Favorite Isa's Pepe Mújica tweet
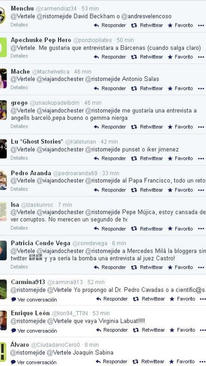This screenshot has height=366, width=206. [180, 228]
